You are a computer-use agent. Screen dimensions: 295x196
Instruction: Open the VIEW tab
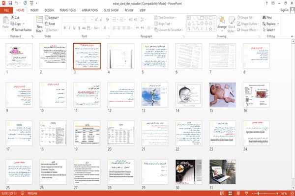(143, 10)
